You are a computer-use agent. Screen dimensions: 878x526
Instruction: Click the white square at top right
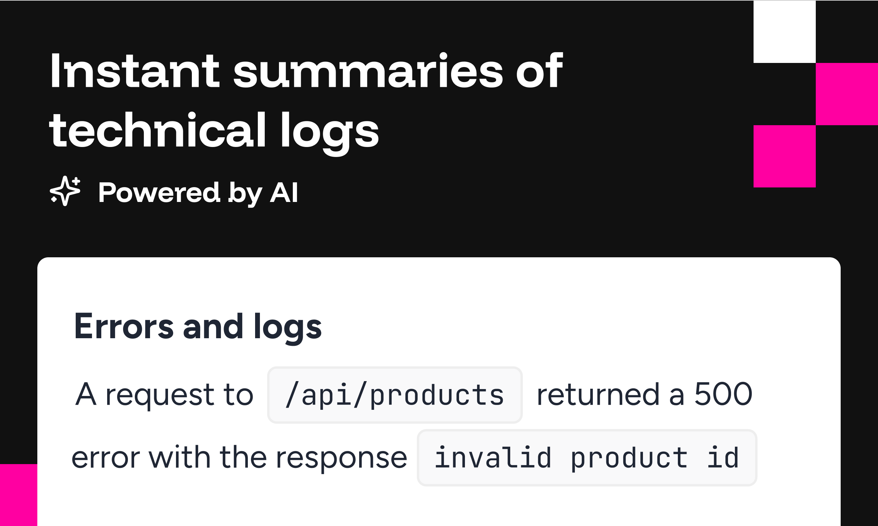785,31
